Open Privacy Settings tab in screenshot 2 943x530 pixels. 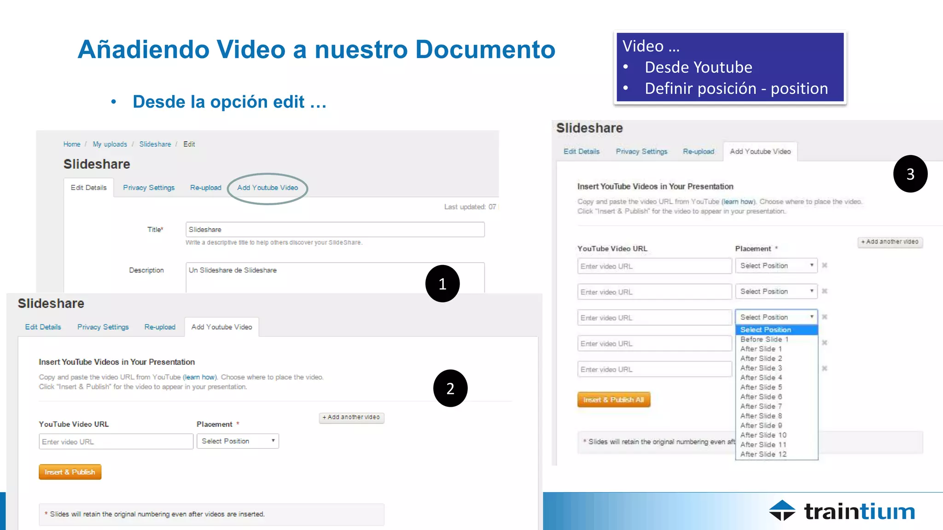coord(103,327)
